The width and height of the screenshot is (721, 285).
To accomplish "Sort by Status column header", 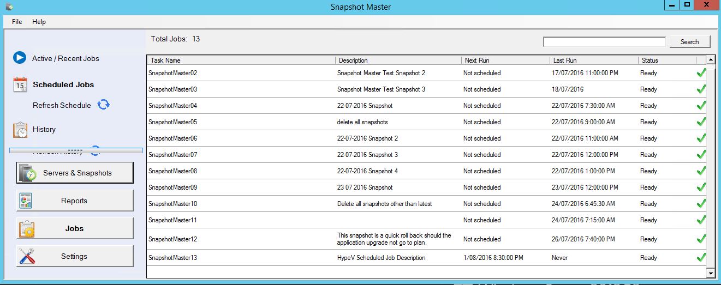I will pos(667,60).
